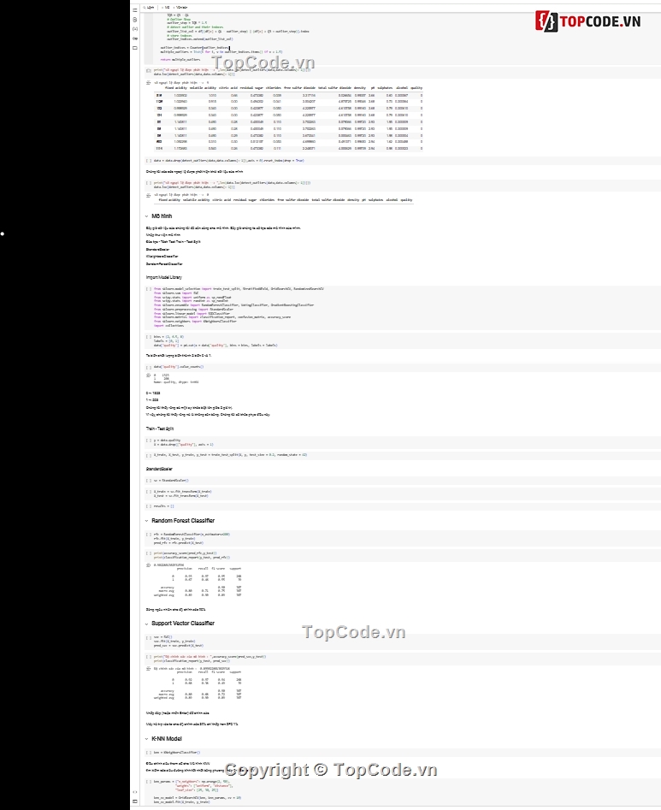Toggle output of the value_counts result

tap(149, 375)
